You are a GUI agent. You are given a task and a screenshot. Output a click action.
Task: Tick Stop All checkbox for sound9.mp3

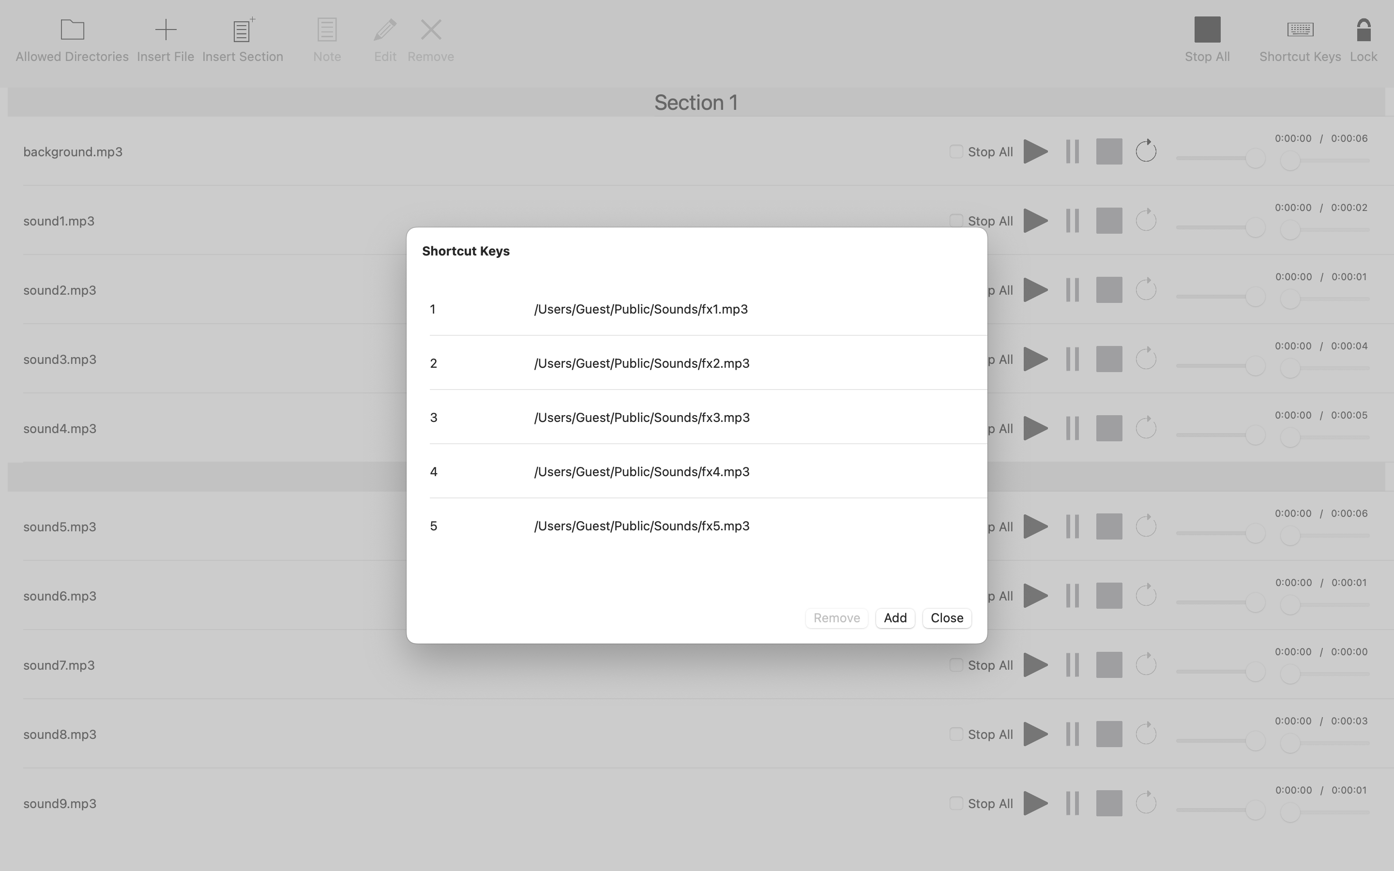[955, 803]
